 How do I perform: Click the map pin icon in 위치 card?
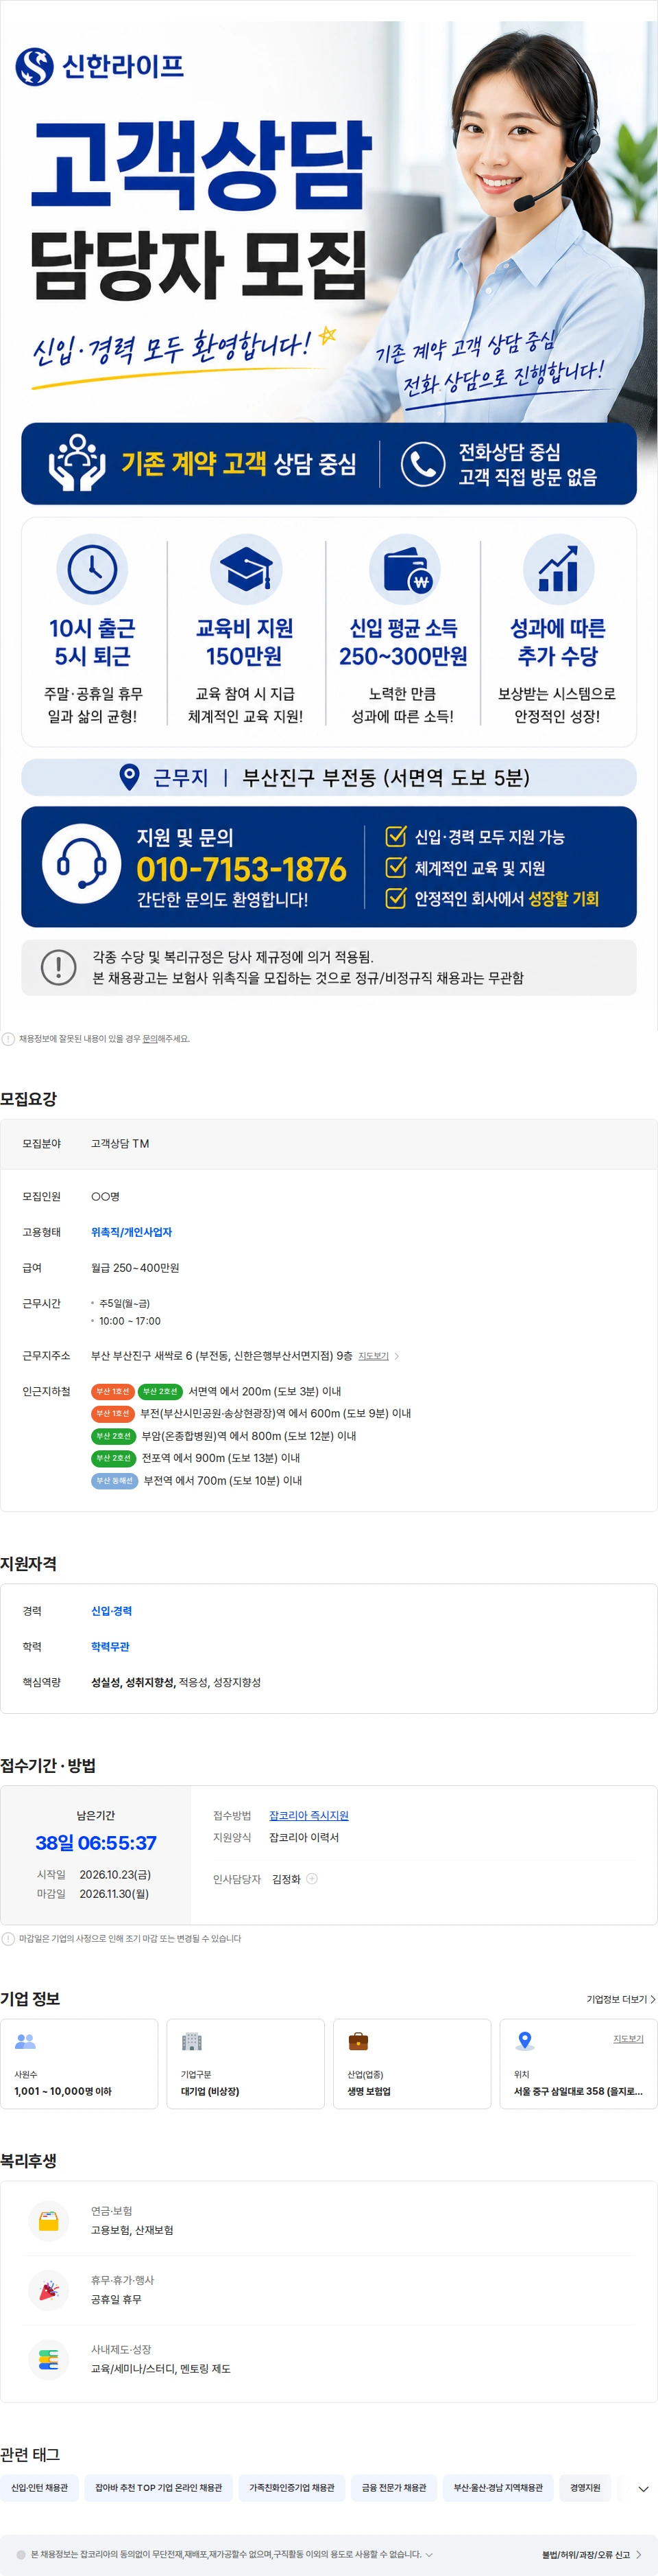pos(524,2041)
